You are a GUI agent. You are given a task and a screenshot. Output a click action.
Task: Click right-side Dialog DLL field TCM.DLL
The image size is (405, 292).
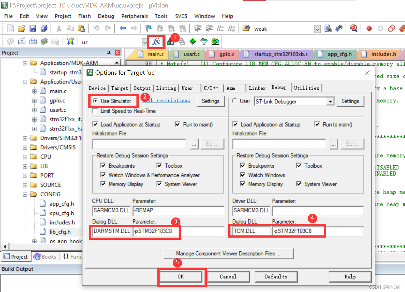252,231
